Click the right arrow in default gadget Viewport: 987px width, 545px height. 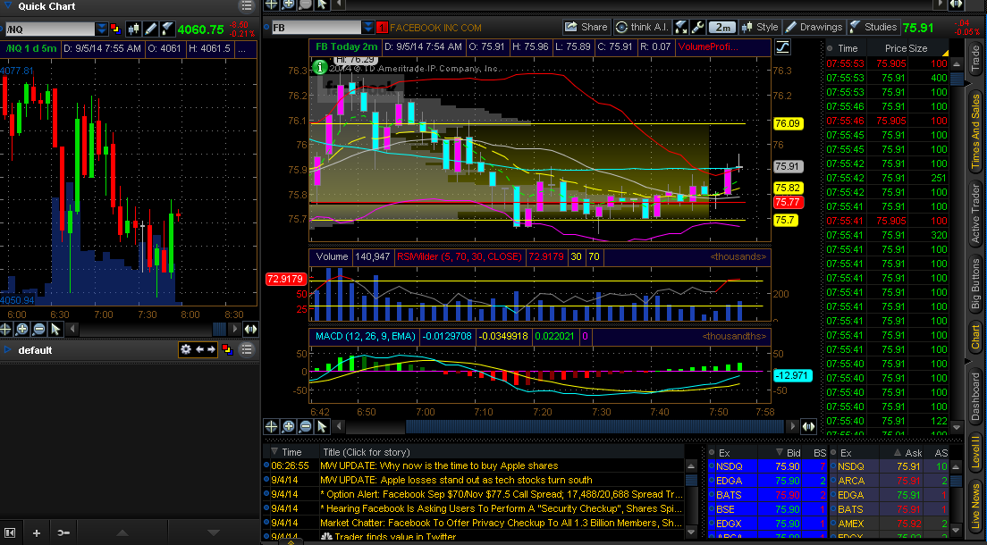[211, 349]
